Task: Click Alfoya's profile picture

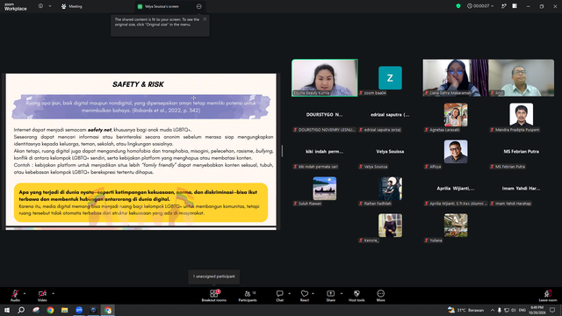Action: [x=456, y=152]
